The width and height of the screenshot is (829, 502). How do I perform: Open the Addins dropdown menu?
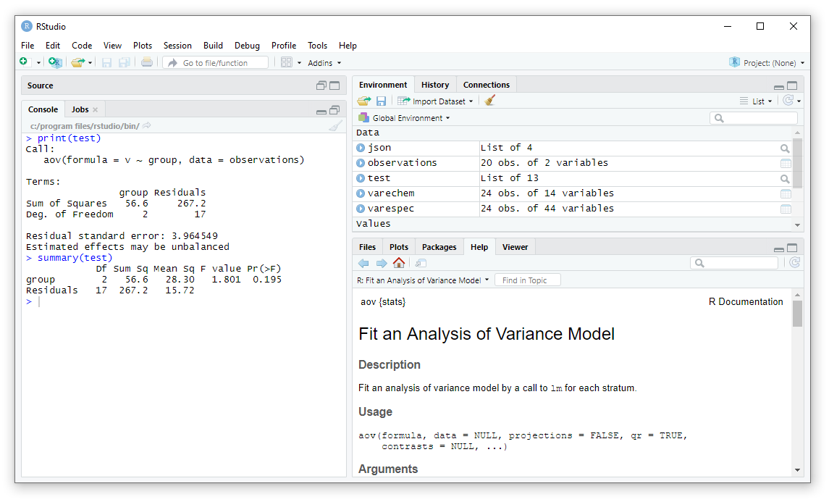pyautogui.click(x=324, y=63)
